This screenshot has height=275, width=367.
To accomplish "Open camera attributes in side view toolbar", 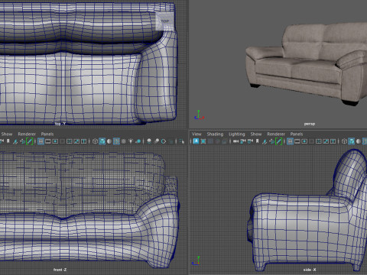I will pyautogui.click(x=250, y=141).
